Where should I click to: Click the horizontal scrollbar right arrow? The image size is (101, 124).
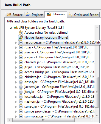(x=92, y=120)
